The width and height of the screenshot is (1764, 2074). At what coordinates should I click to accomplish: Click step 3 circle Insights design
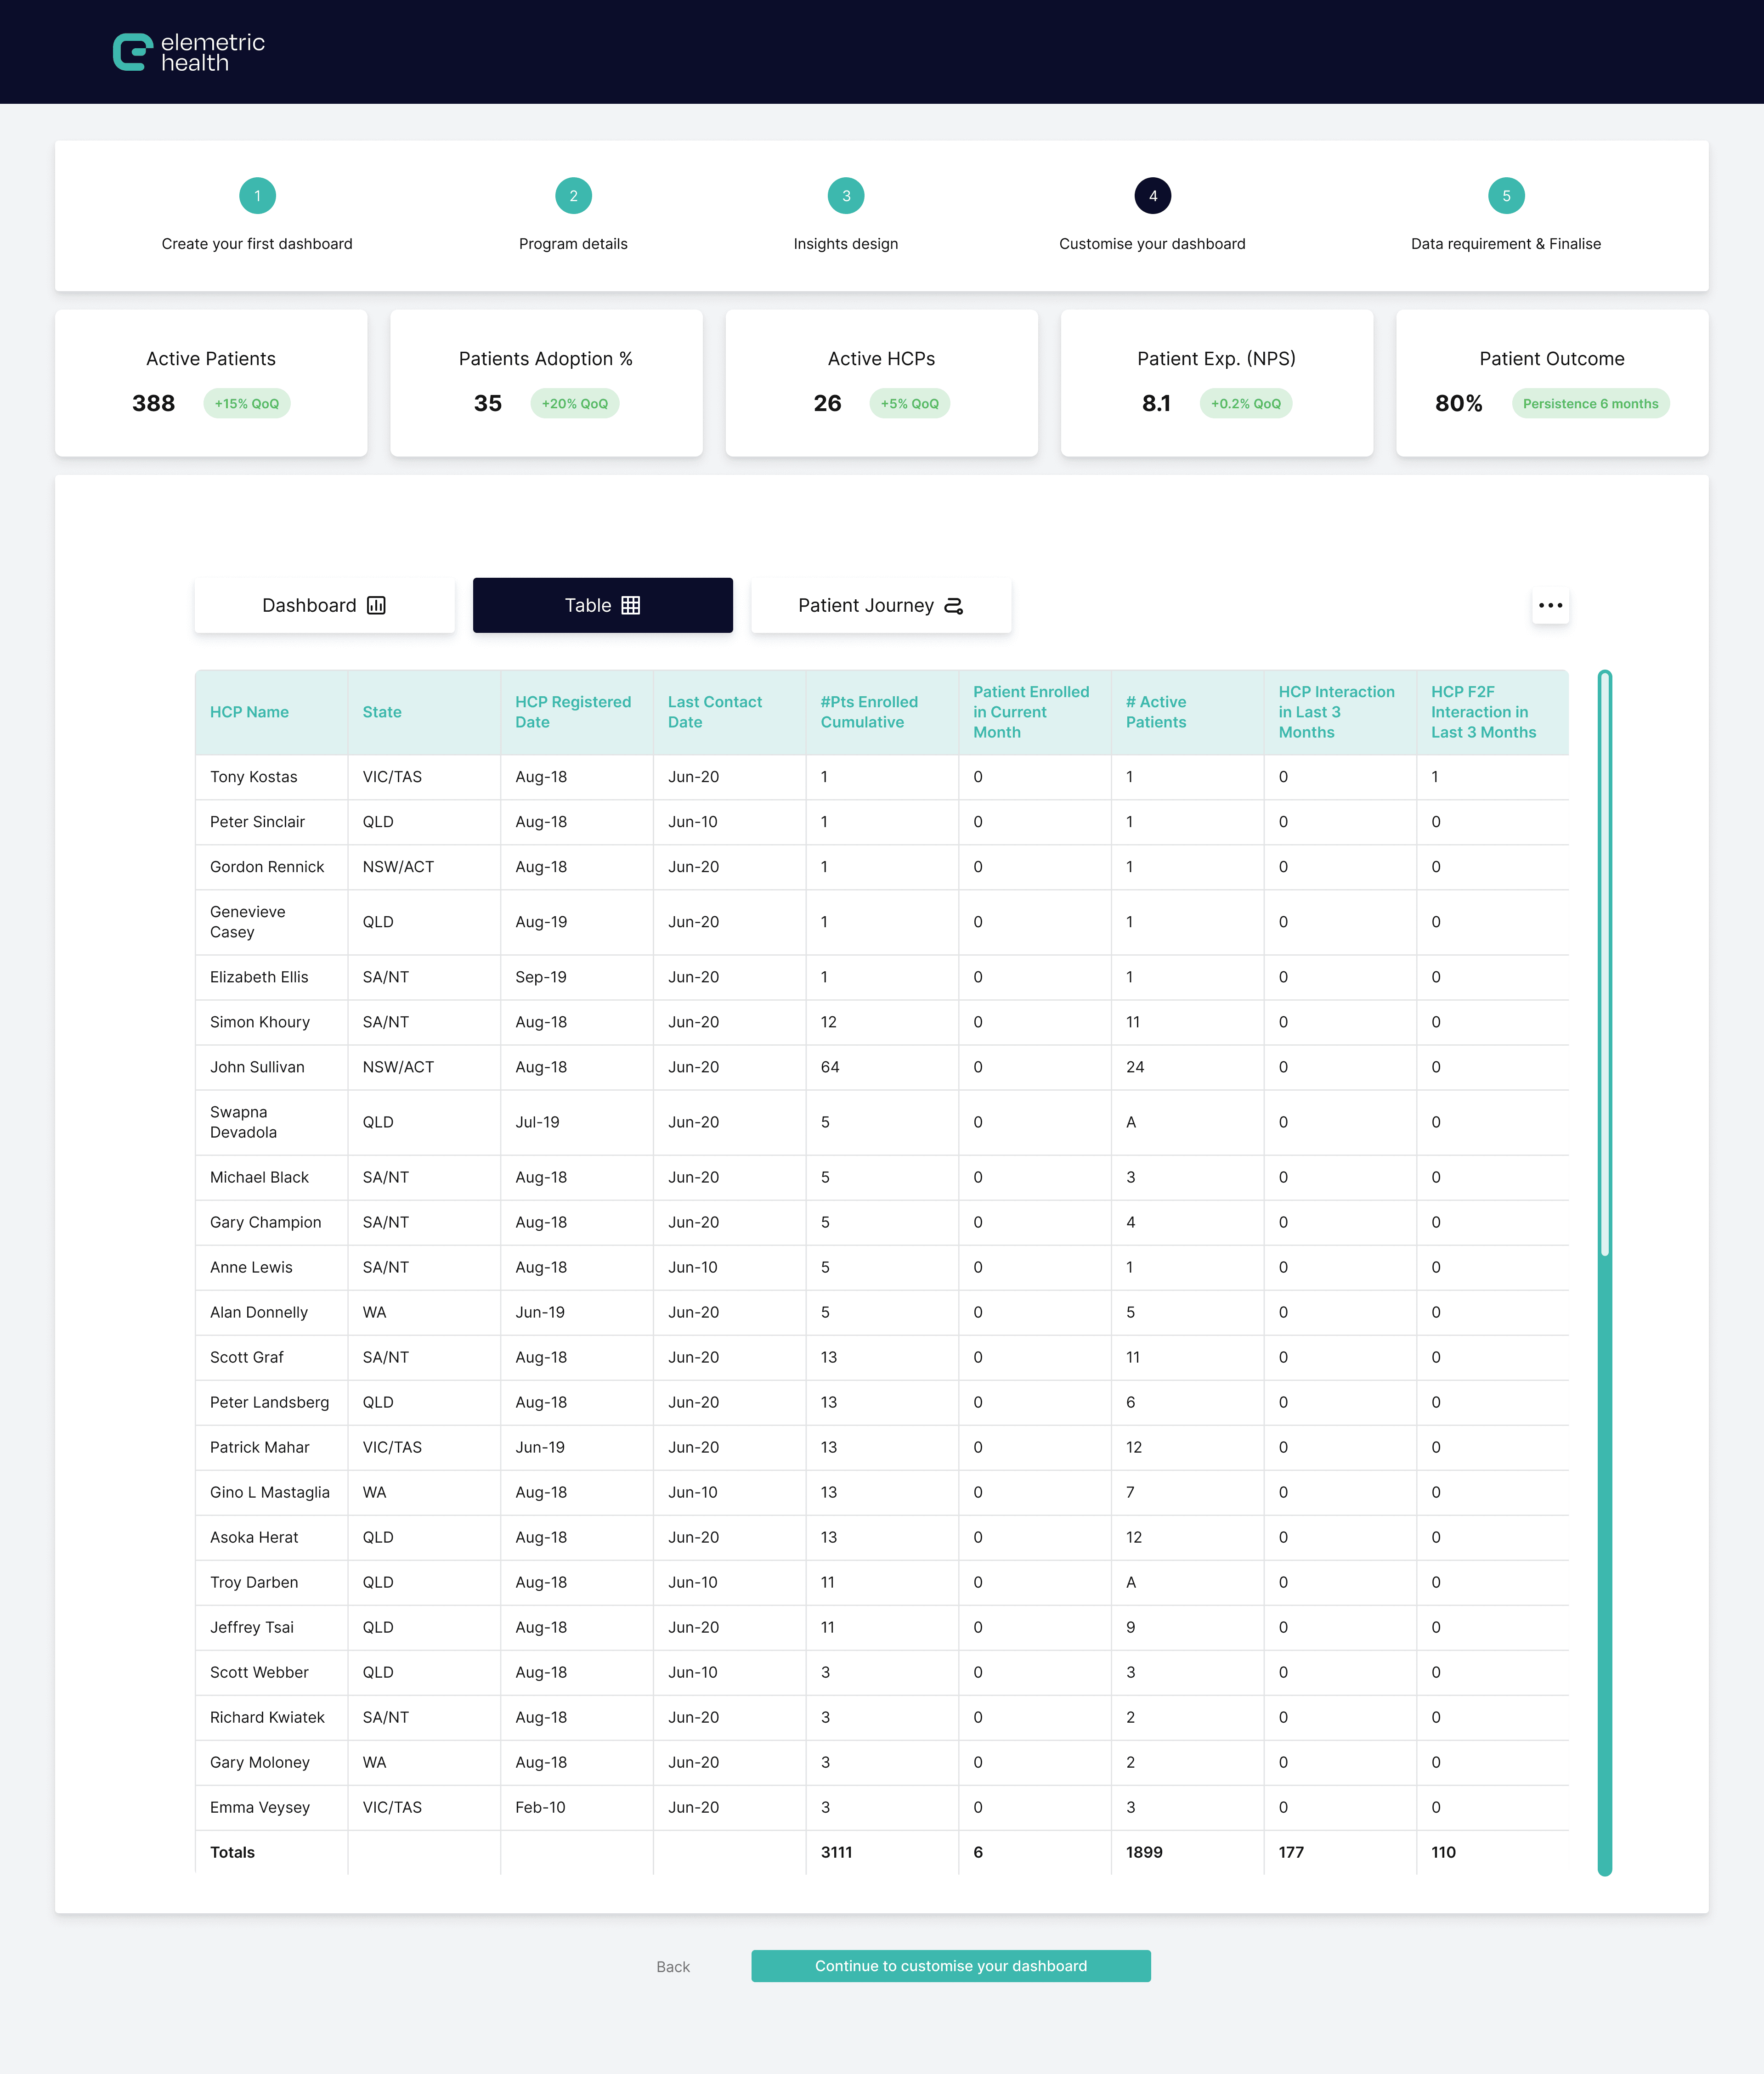(846, 196)
